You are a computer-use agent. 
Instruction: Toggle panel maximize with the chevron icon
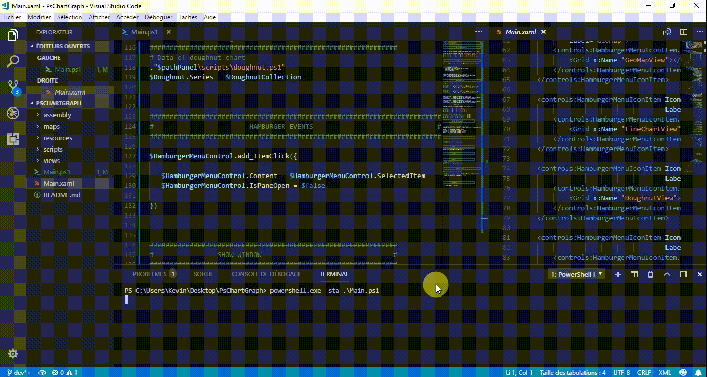[x=667, y=274]
